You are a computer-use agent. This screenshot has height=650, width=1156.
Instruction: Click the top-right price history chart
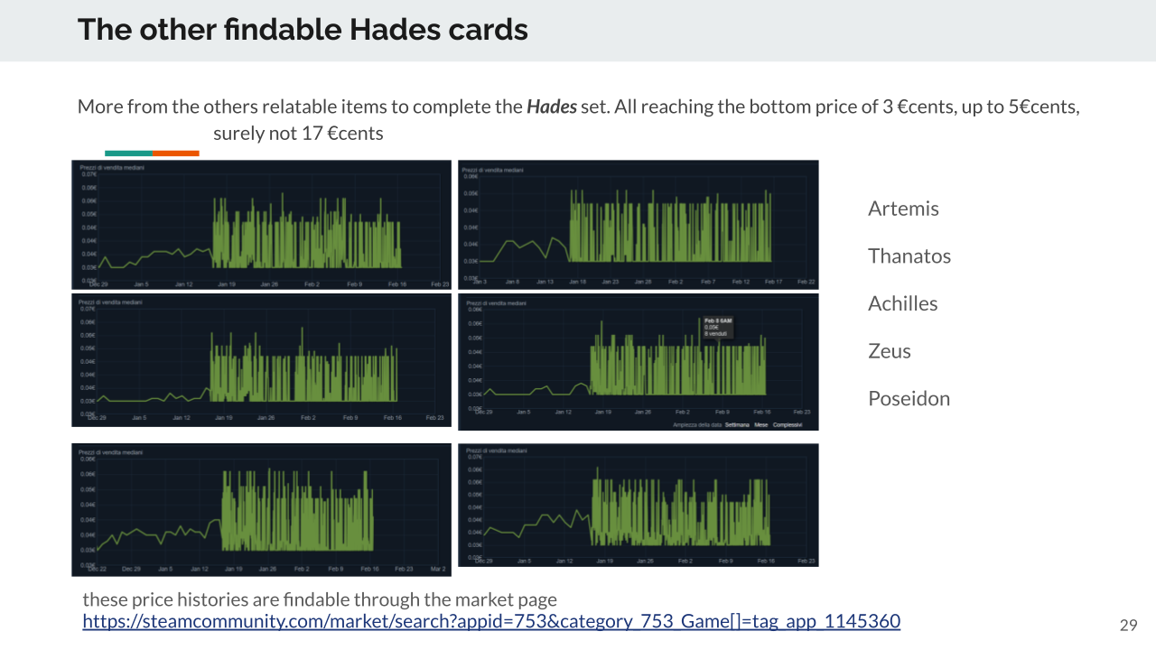638,224
